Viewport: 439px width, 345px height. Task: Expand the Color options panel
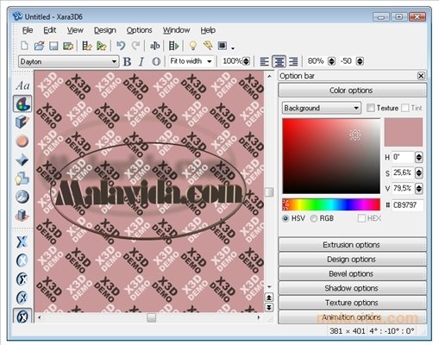pos(352,91)
